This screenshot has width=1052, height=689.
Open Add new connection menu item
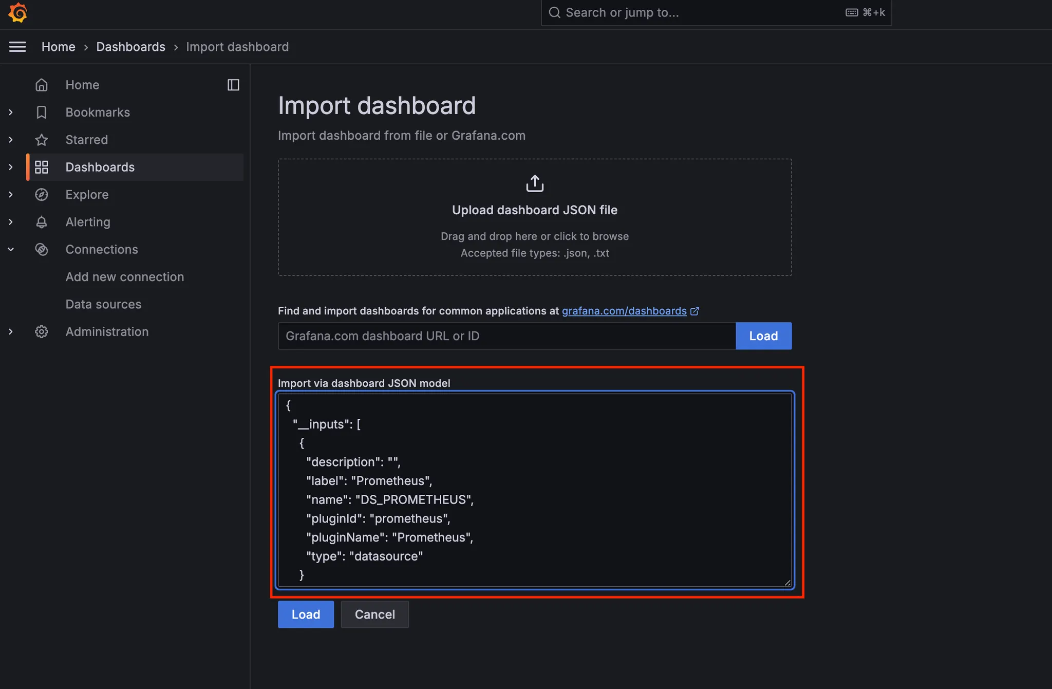coord(125,277)
